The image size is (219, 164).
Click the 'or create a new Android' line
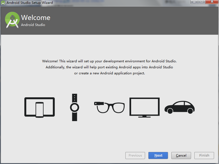coord(109,73)
